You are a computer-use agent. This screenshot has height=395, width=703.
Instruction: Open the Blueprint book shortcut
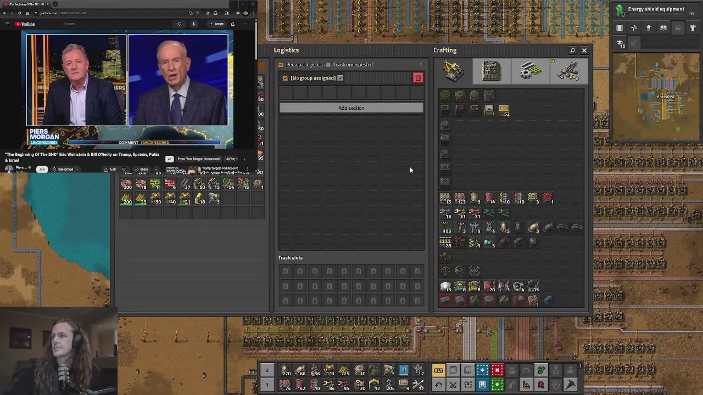pyautogui.click(x=482, y=385)
